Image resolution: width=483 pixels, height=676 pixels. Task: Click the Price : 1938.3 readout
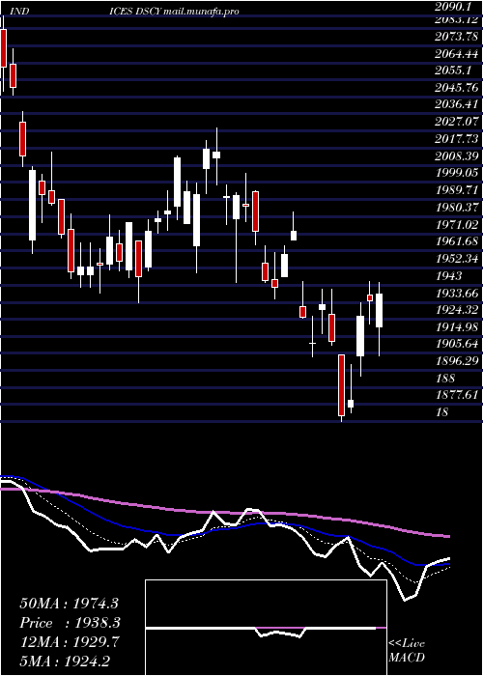[70, 623]
